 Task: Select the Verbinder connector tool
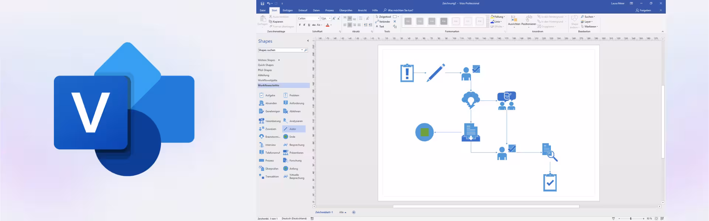click(383, 22)
